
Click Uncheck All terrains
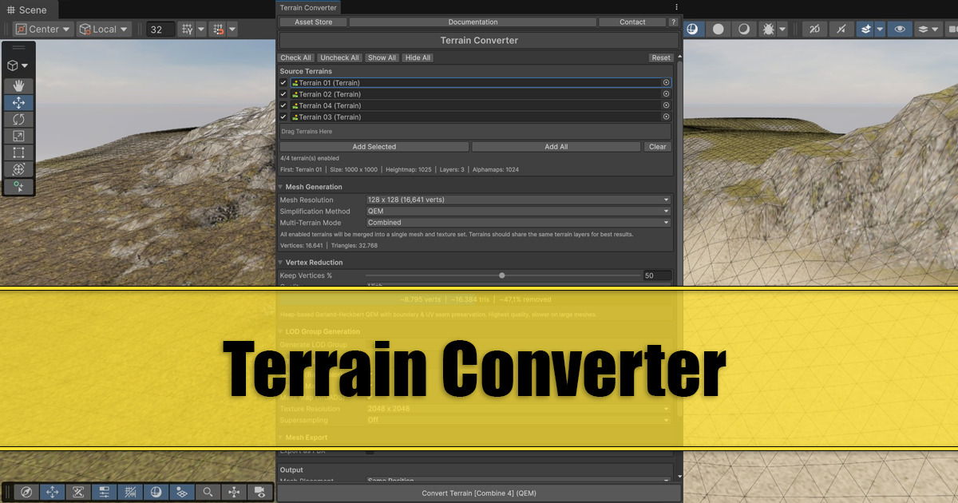pyautogui.click(x=339, y=57)
